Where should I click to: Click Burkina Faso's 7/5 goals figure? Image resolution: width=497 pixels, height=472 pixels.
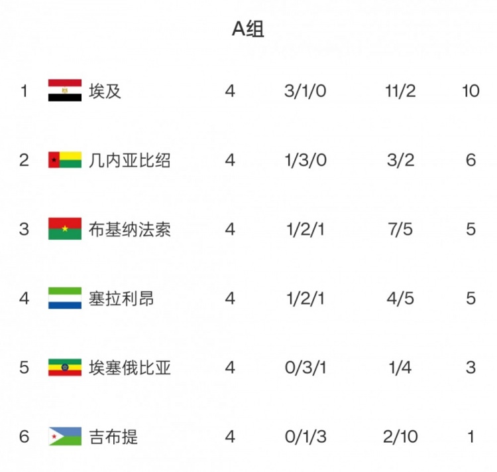401,229
